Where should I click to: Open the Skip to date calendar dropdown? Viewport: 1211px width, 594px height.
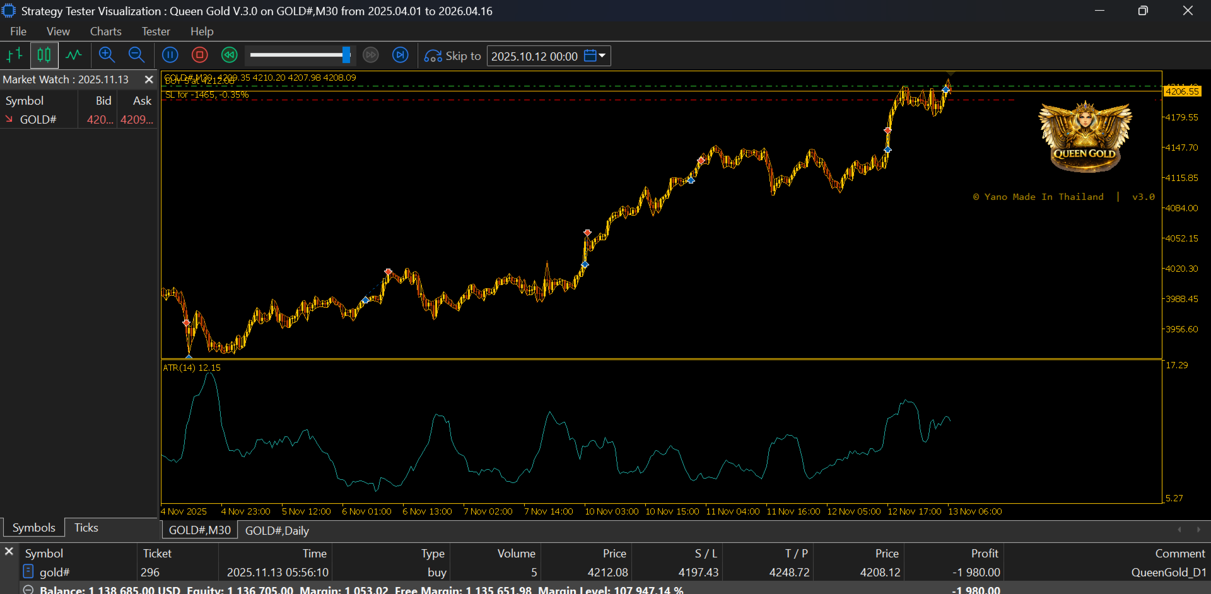(595, 56)
